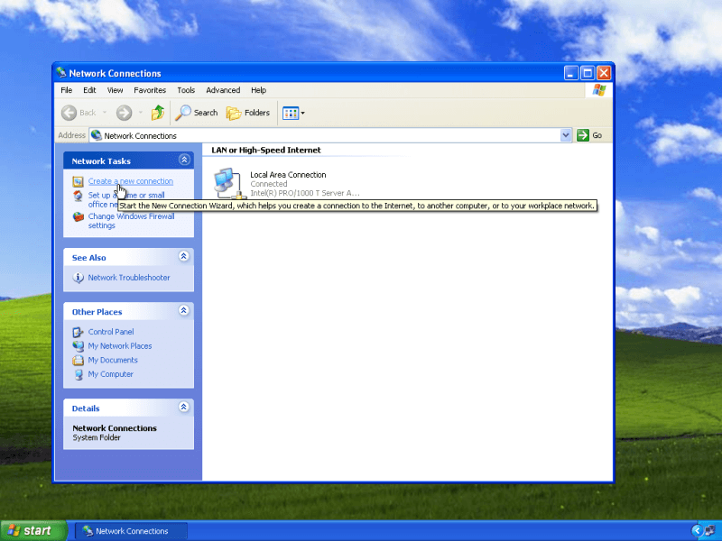Click the Network Troubleshooter help icon
The width and height of the screenshot is (722, 541).
pyautogui.click(x=79, y=278)
